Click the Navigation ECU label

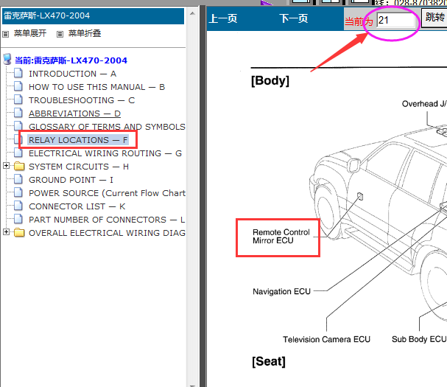(281, 291)
